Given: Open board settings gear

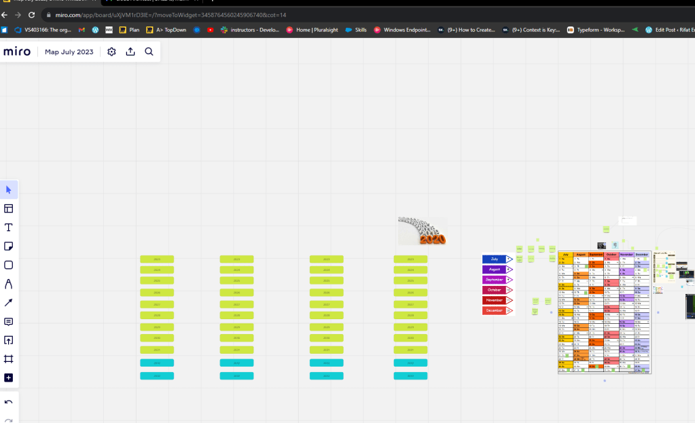Looking at the screenshot, I should [111, 52].
